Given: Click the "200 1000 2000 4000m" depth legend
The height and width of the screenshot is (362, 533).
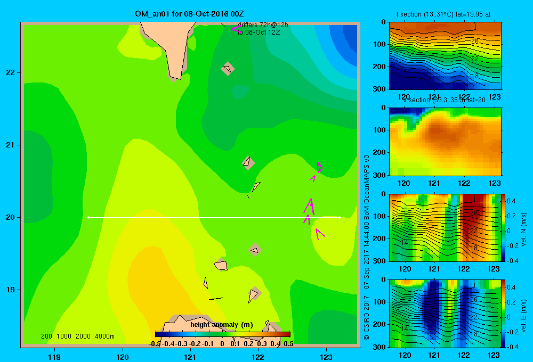Looking at the screenshot, I should 78,336.
